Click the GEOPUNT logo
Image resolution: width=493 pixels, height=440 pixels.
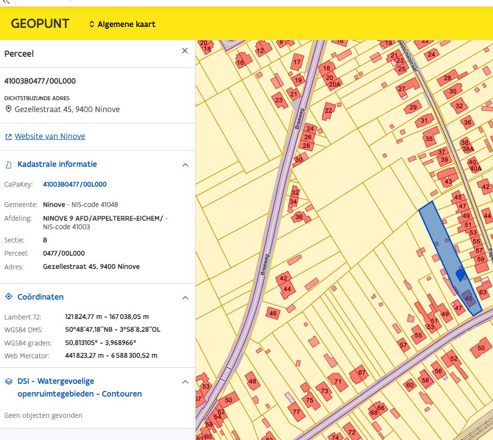[40, 24]
